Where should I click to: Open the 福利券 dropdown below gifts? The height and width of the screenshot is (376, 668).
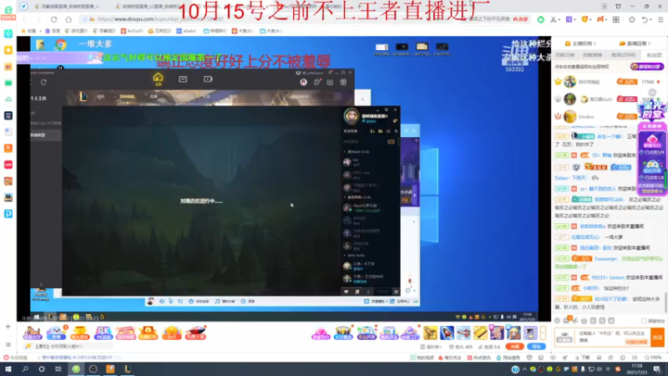[431, 347]
